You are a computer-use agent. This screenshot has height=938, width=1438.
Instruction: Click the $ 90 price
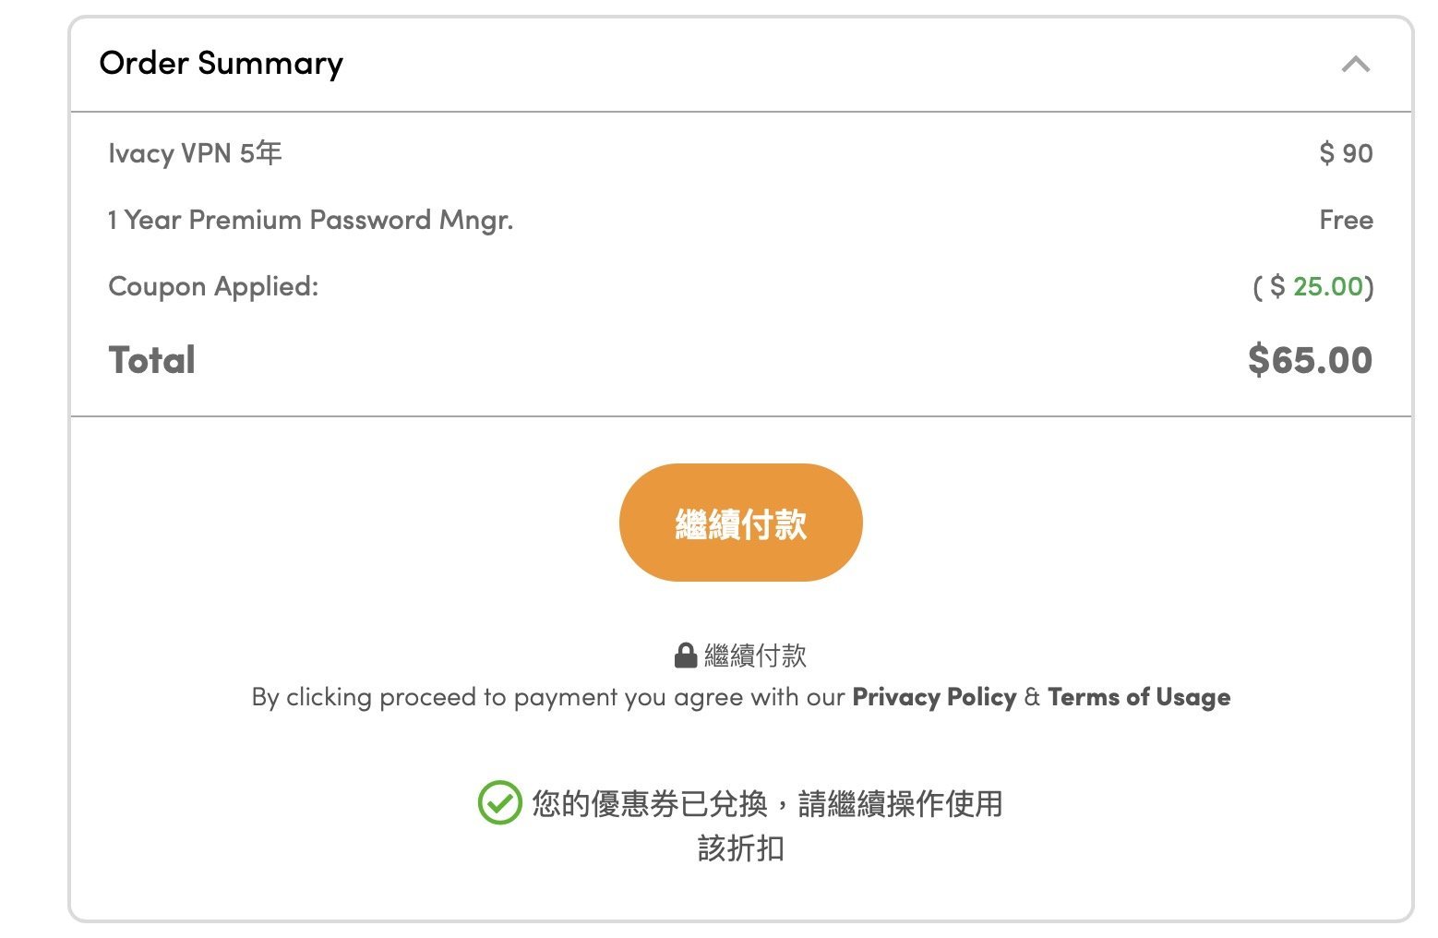pos(1346,153)
